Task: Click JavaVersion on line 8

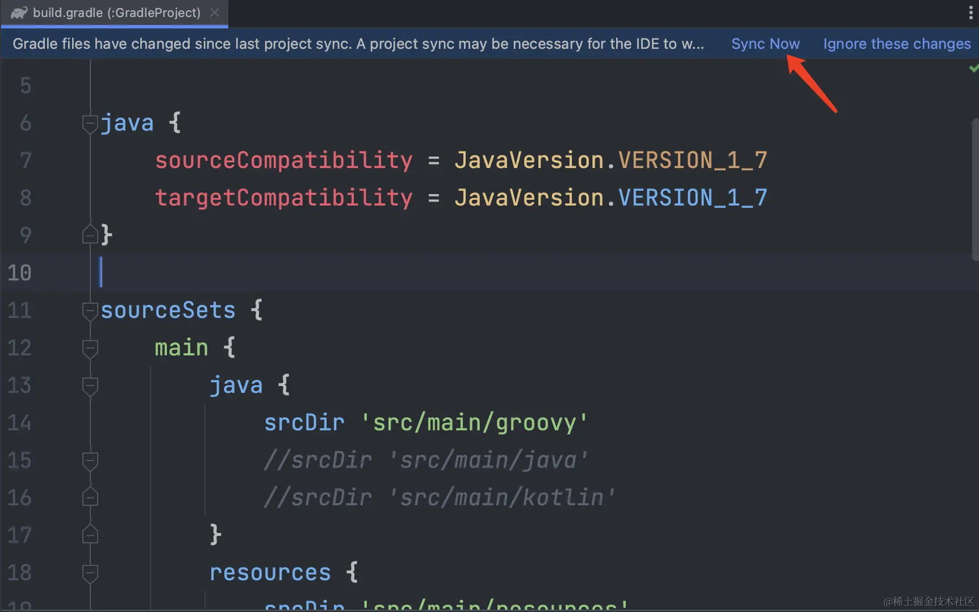Action: (x=529, y=198)
